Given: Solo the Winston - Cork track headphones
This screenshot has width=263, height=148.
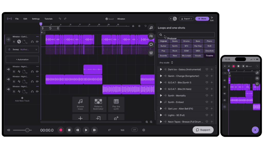Looking at the screenshot, I should (32, 42).
